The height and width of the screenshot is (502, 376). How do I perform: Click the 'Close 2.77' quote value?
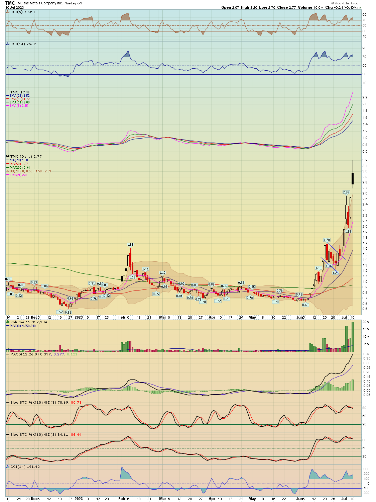coord(286,7)
